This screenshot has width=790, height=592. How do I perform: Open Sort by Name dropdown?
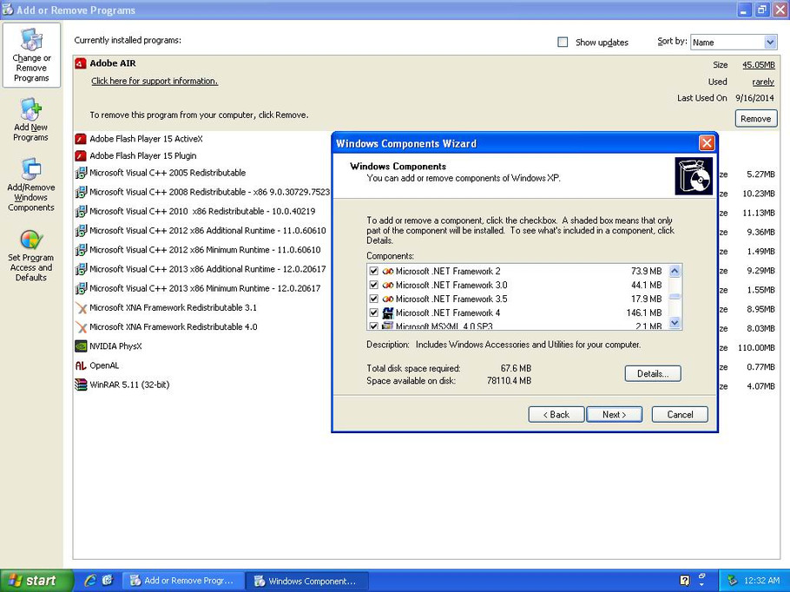(770, 43)
